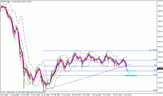163x96 pixels.
Task: Click the 11 Jan 2010 date label
Action: coord(128,95)
